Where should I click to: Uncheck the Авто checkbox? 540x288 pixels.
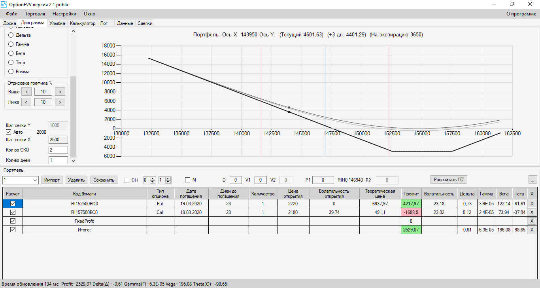point(9,132)
